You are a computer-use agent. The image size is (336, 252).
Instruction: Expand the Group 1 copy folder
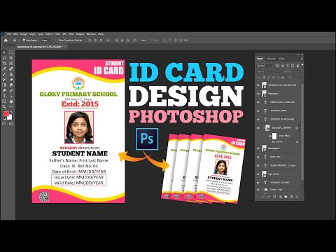tap(262, 190)
